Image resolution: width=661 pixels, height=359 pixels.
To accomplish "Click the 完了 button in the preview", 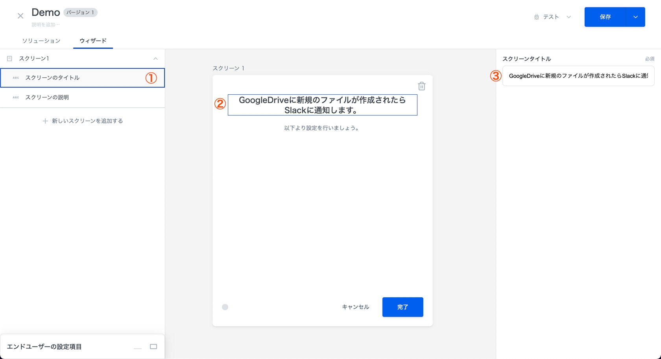I will tap(403, 307).
